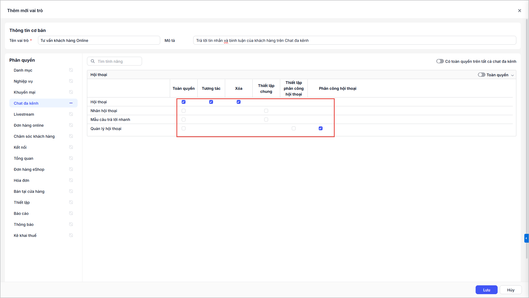Check Thiết lập chung for Nhãn hội thoại
This screenshot has height=298, width=529.
tap(266, 111)
